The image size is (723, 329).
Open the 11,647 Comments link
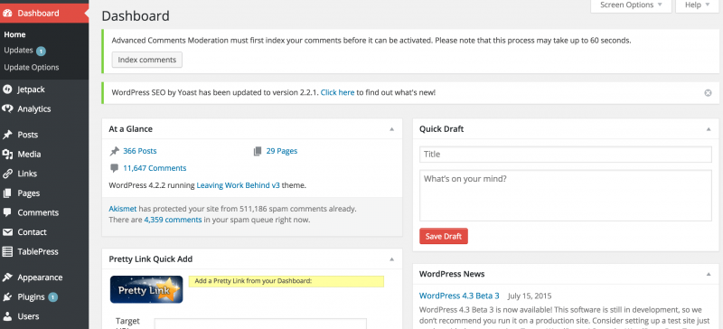pos(155,168)
